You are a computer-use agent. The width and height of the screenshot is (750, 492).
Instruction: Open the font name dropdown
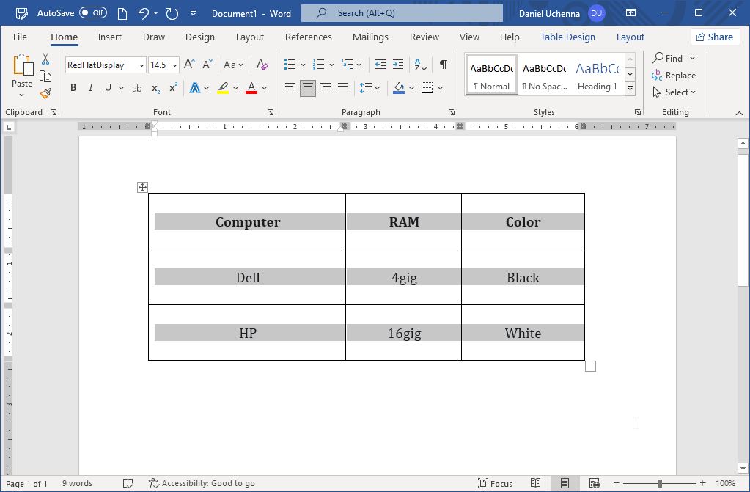tap(141, 65)
